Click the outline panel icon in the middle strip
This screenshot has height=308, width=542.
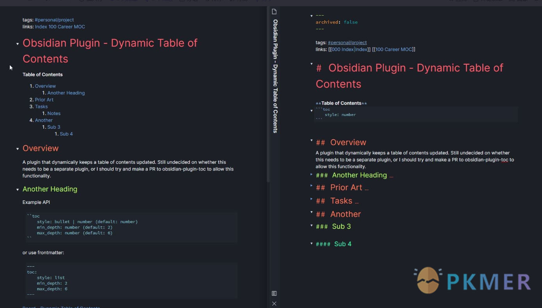tap(274, 293)
